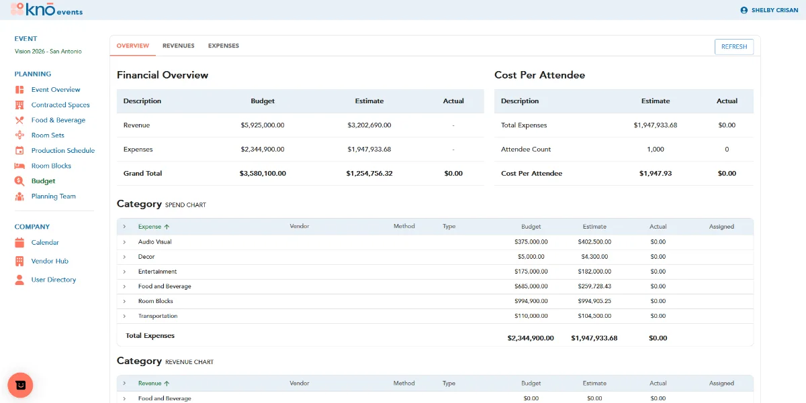The width and height of the screenshot is (806, 403).
Task: Select the $3,580,100.00 grand total budget
Action: (263, 174)
